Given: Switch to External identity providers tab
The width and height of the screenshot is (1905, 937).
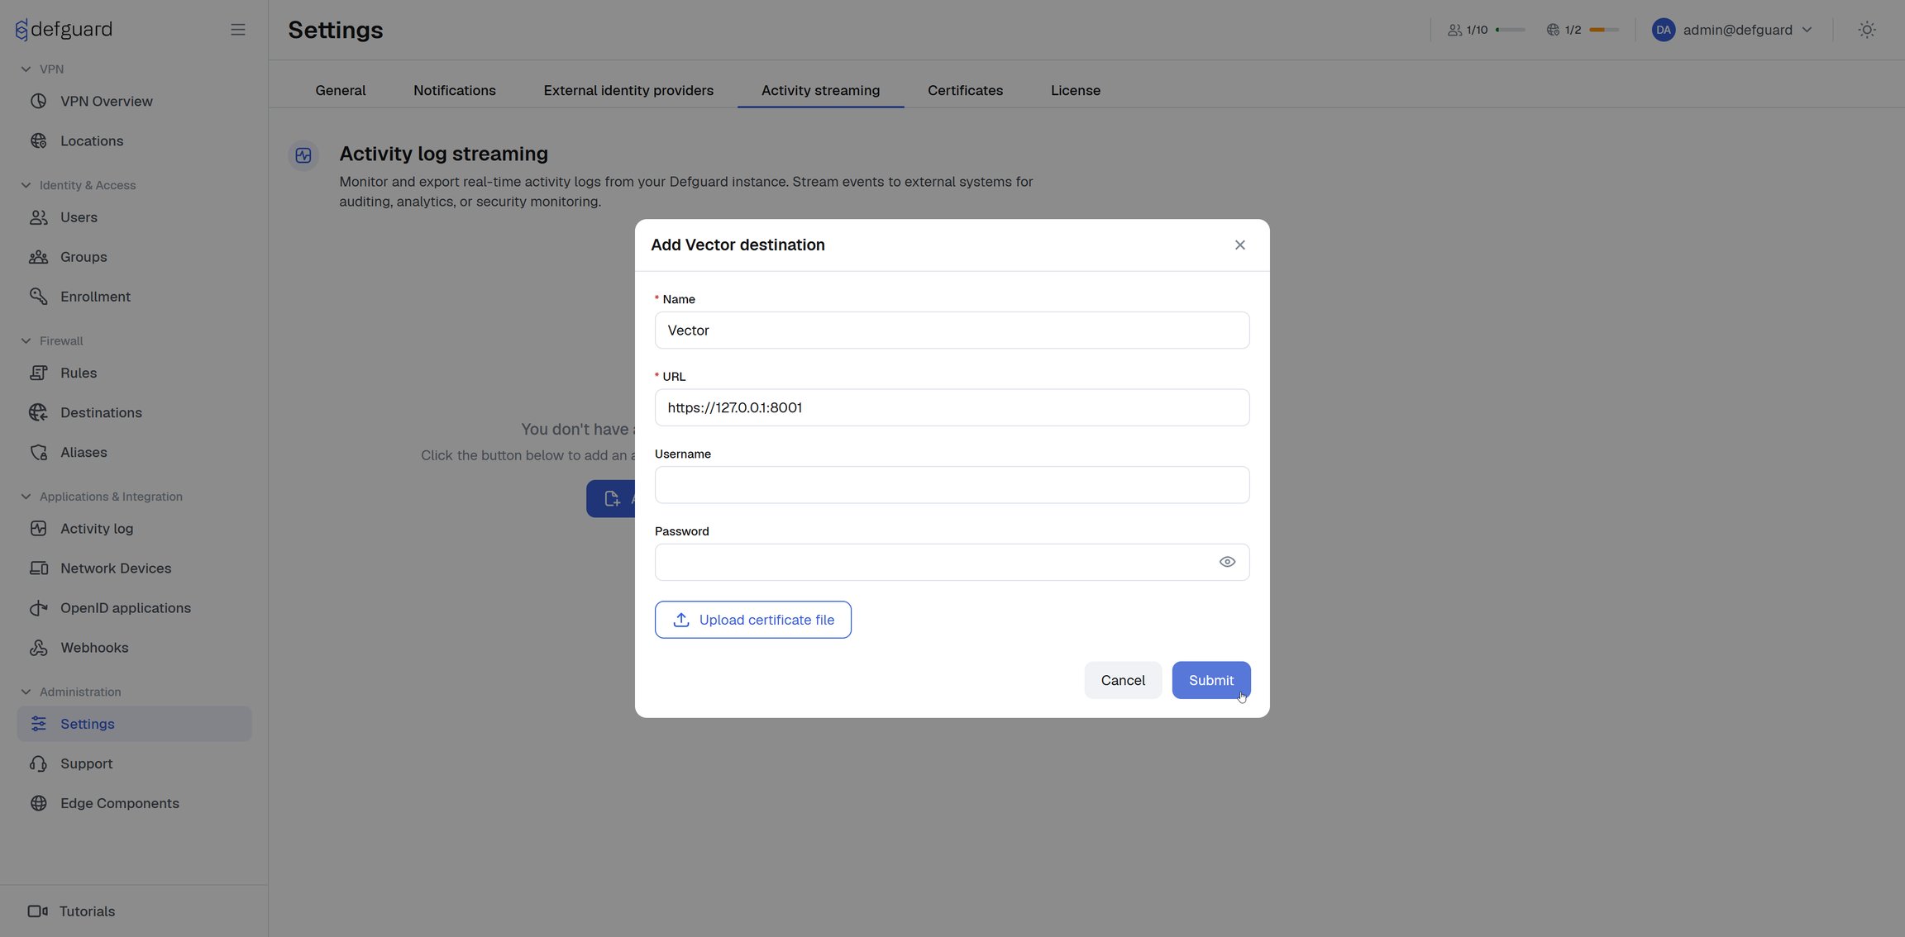Looking at the screenshot, I should [628, 90].
